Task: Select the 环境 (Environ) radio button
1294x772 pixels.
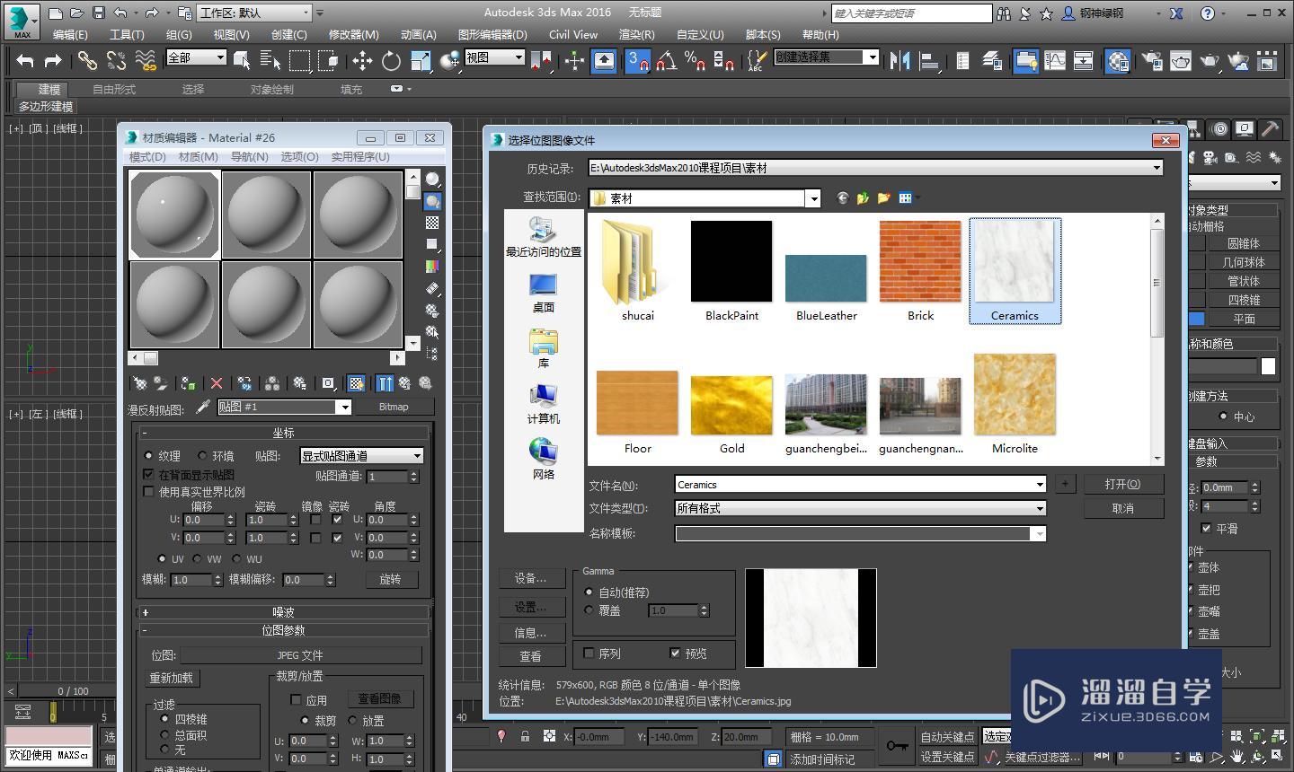Action: 202,456
